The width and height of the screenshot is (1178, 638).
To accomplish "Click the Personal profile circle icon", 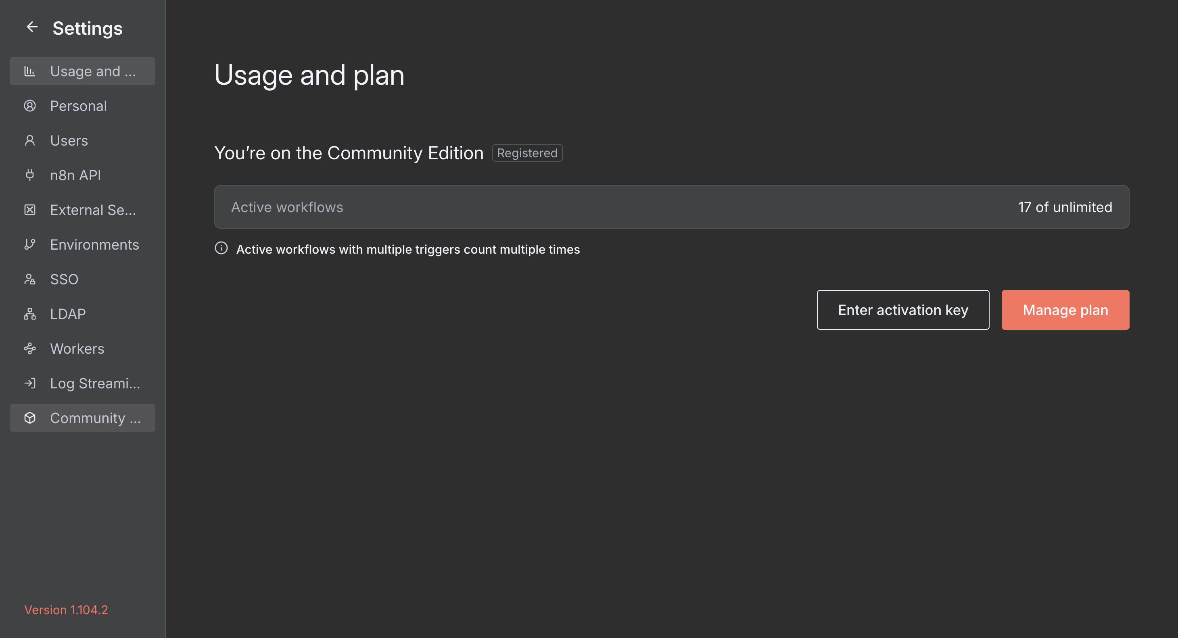I will tap(30, 106).
